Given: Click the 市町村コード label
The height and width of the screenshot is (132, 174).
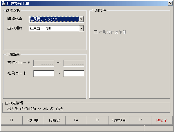Looking at the screenshot, I should [19, 63].
